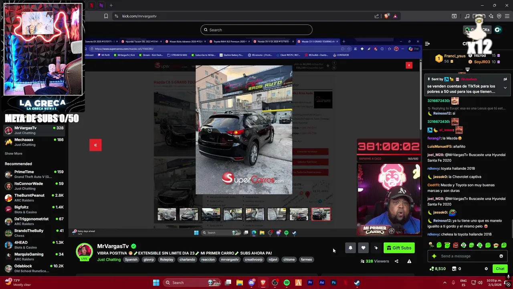Click the sidebar search panel icon
513x289 pixels.
[x=454, y=16]
